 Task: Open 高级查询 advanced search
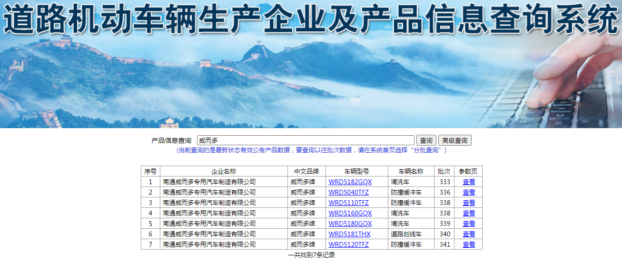coord(454,140)
